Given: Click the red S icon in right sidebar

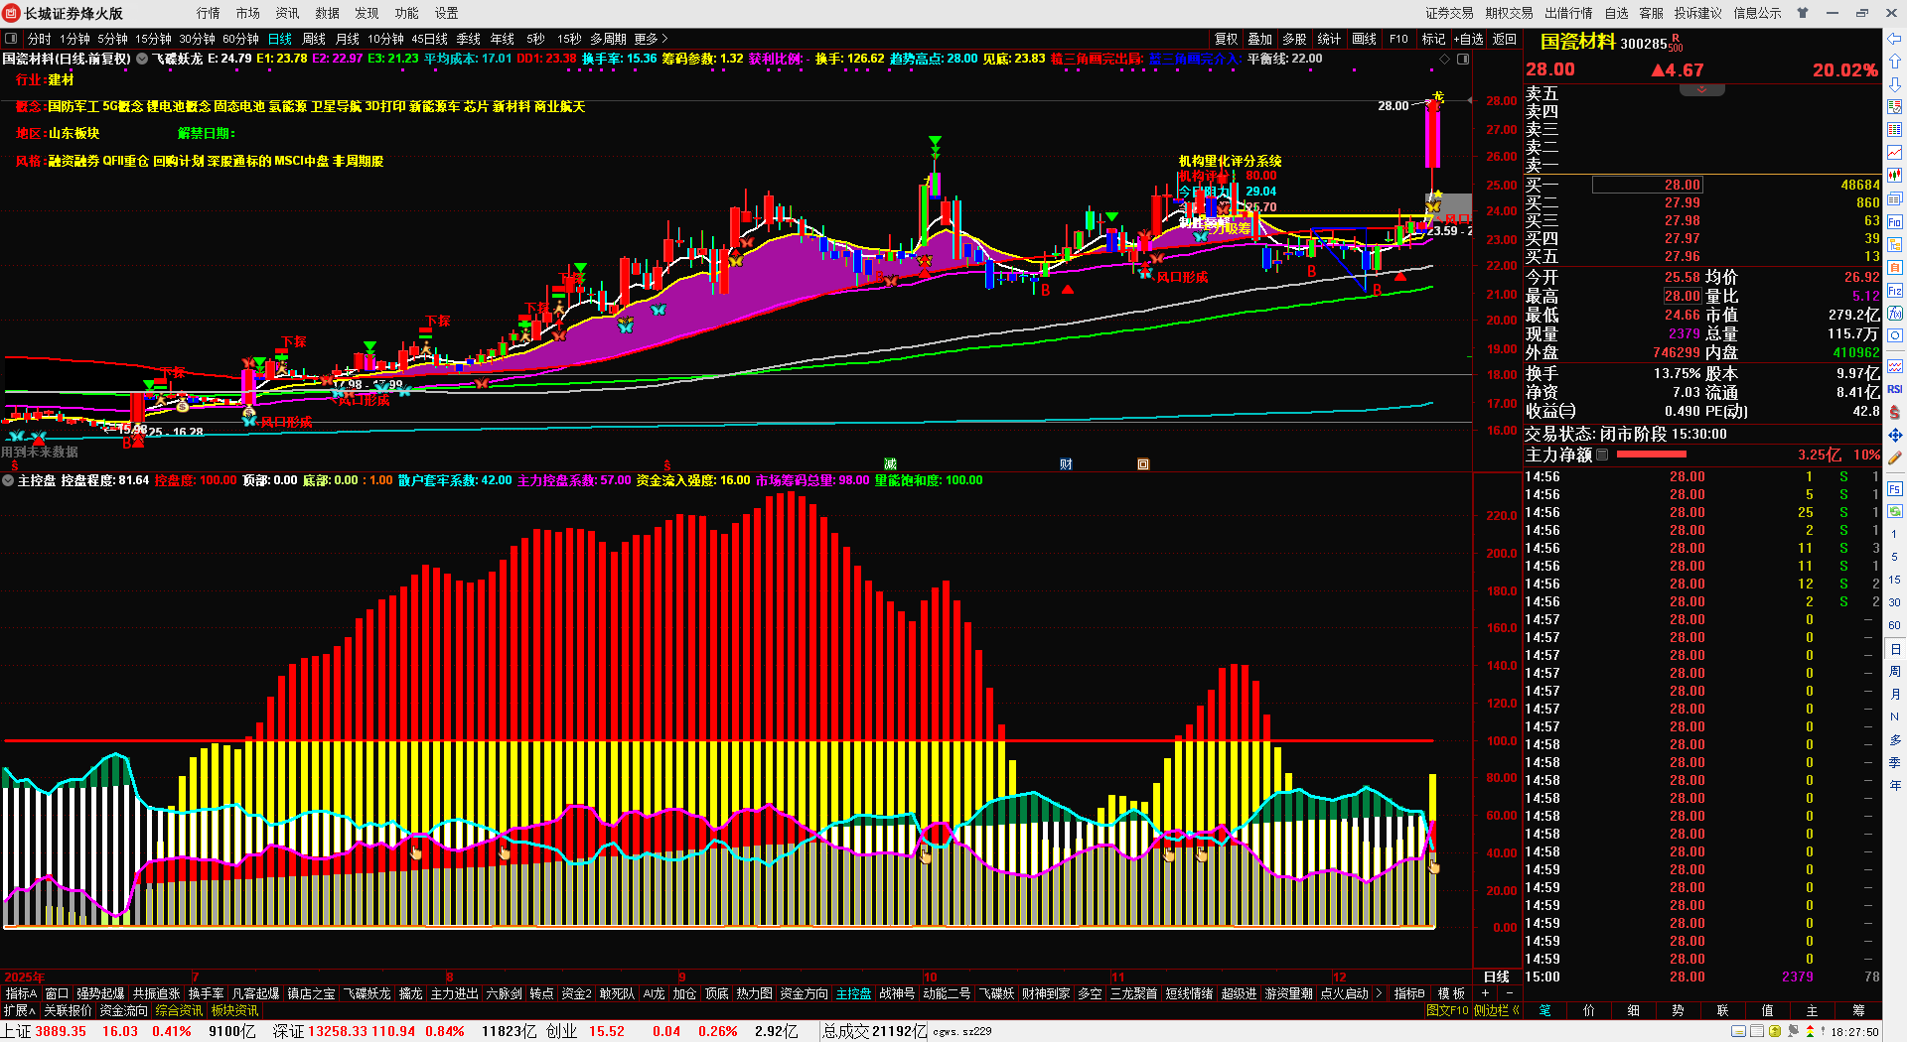Looking at the screenshot, I should (x=1895, y=412).
